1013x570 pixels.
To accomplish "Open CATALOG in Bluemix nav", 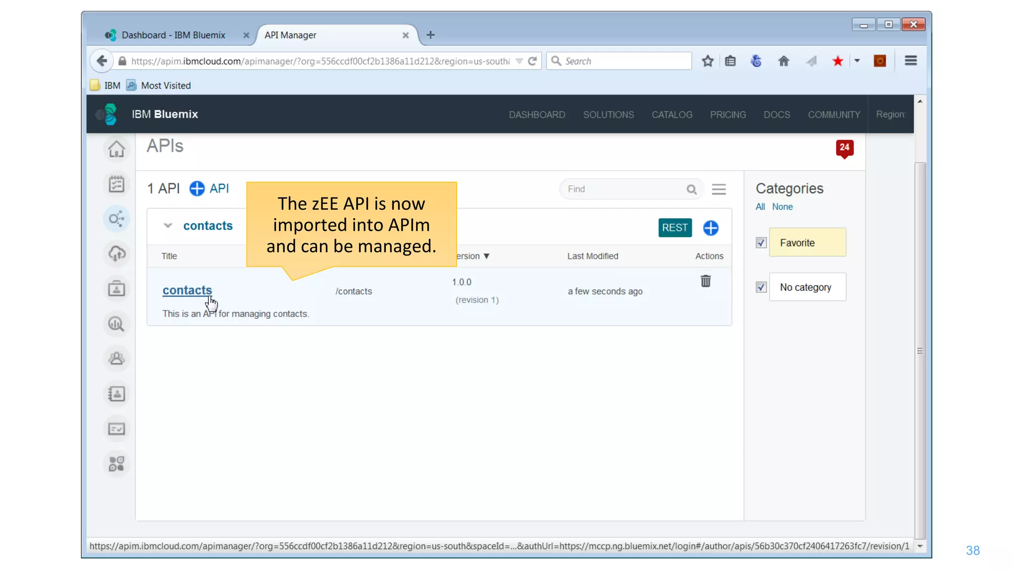I will [672, 114].
